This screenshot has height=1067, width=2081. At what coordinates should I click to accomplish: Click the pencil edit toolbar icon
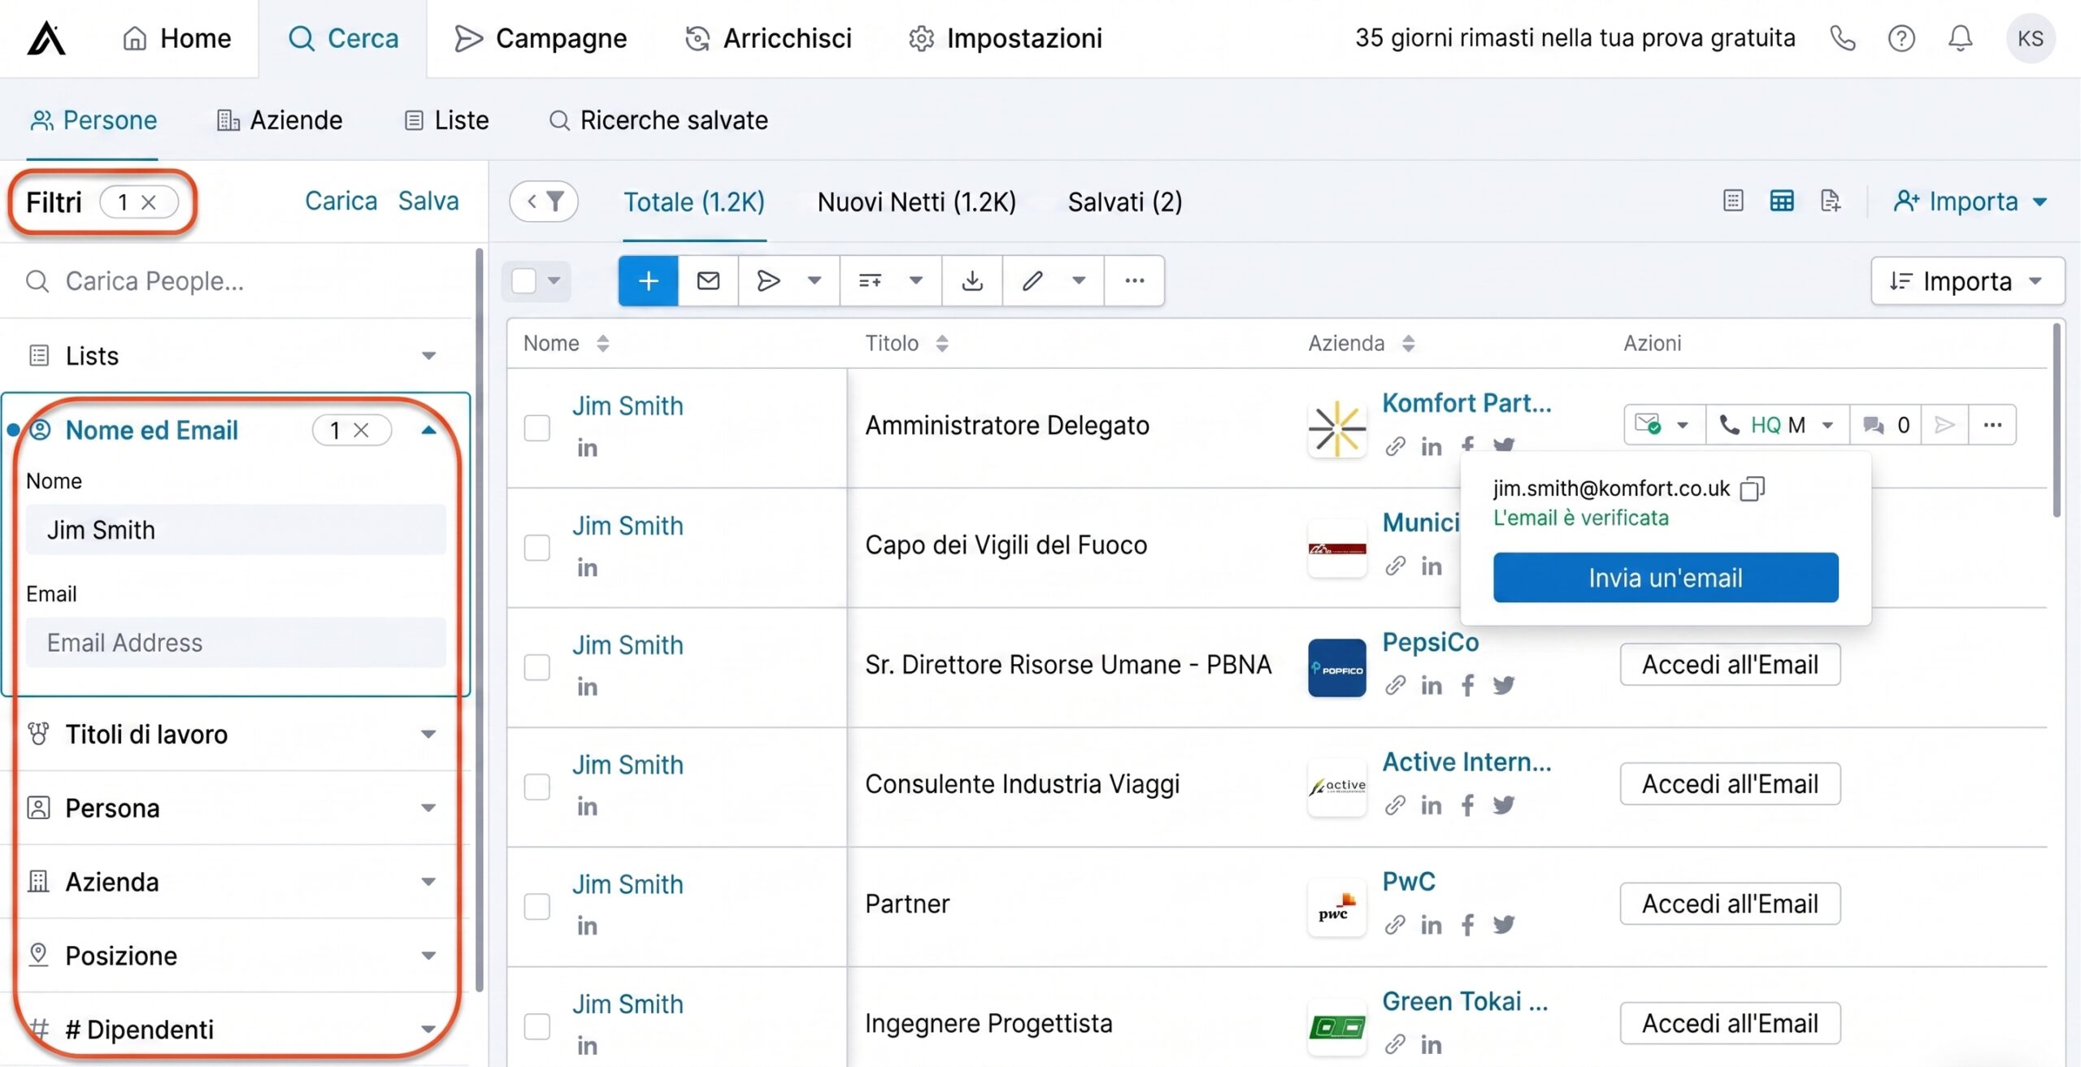1032,281
